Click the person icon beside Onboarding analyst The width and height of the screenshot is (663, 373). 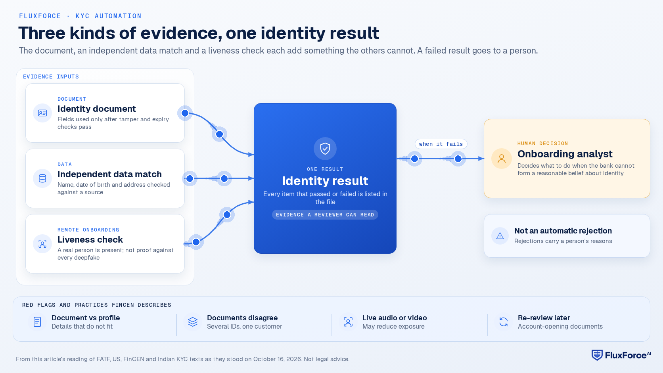click(x=502, y=159)
